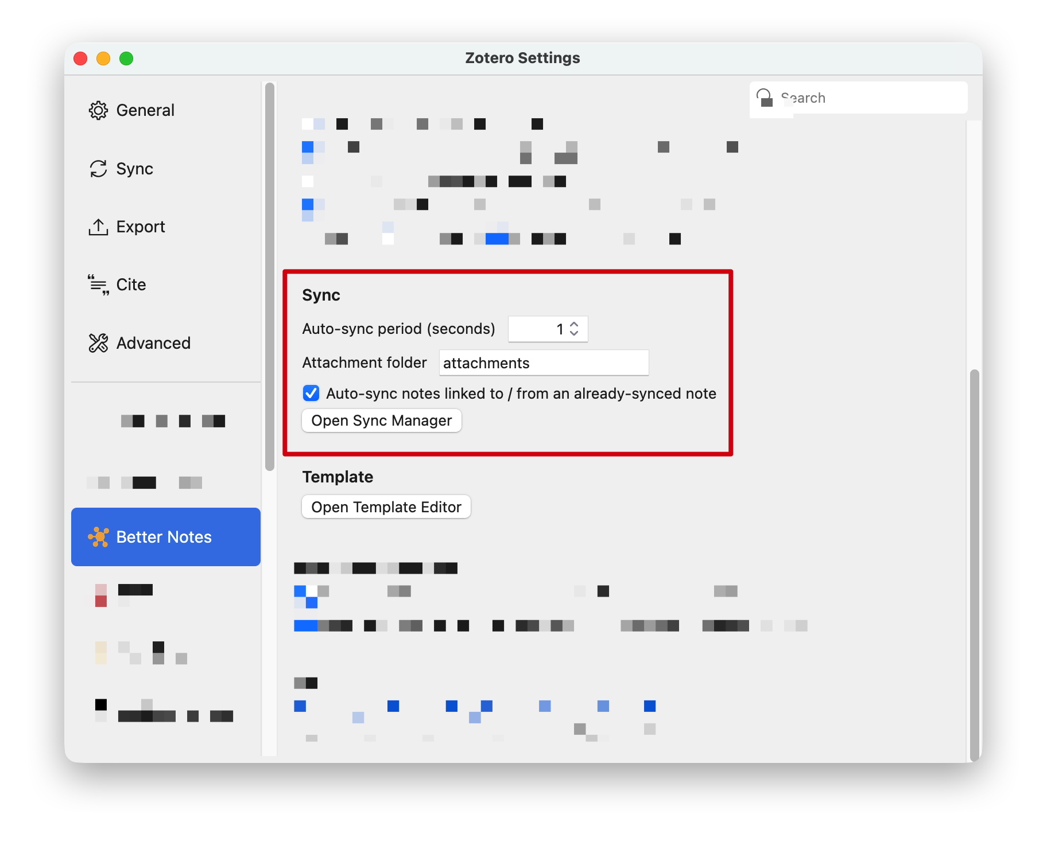Click the "Auto-sync period (seconds)" label
The width and height of the screenshot is (1047, 849).
(x=398, y=329)
